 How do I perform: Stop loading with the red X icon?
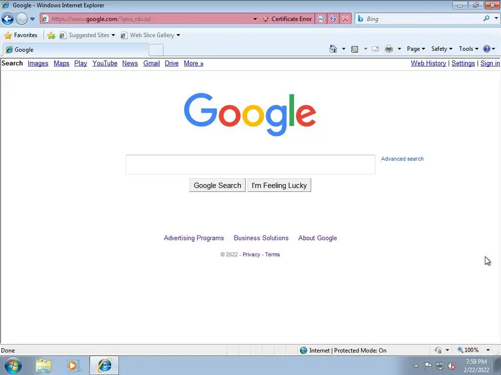(345, 19)
